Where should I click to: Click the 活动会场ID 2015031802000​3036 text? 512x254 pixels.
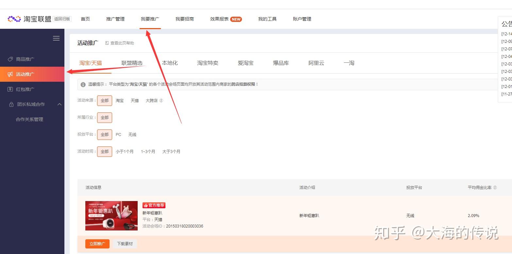[173, 226]
